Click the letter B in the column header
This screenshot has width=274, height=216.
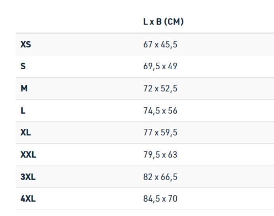click(x=159, y=22)
